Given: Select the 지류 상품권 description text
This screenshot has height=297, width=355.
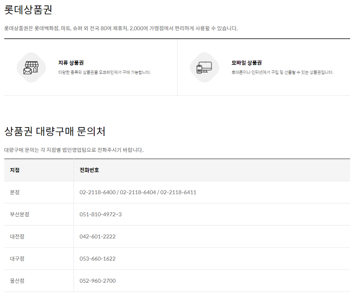Looking at the screenshot, I should click(105, 72).
